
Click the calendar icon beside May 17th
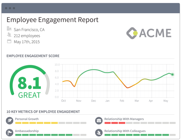(9, 41)
